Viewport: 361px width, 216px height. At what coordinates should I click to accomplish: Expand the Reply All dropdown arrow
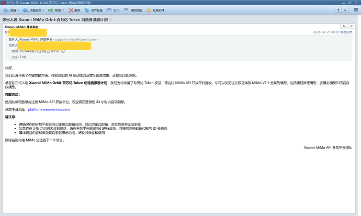pyautogui.click(x=43, y=10)
